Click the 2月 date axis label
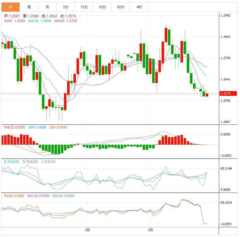 [x=87, y=230]
